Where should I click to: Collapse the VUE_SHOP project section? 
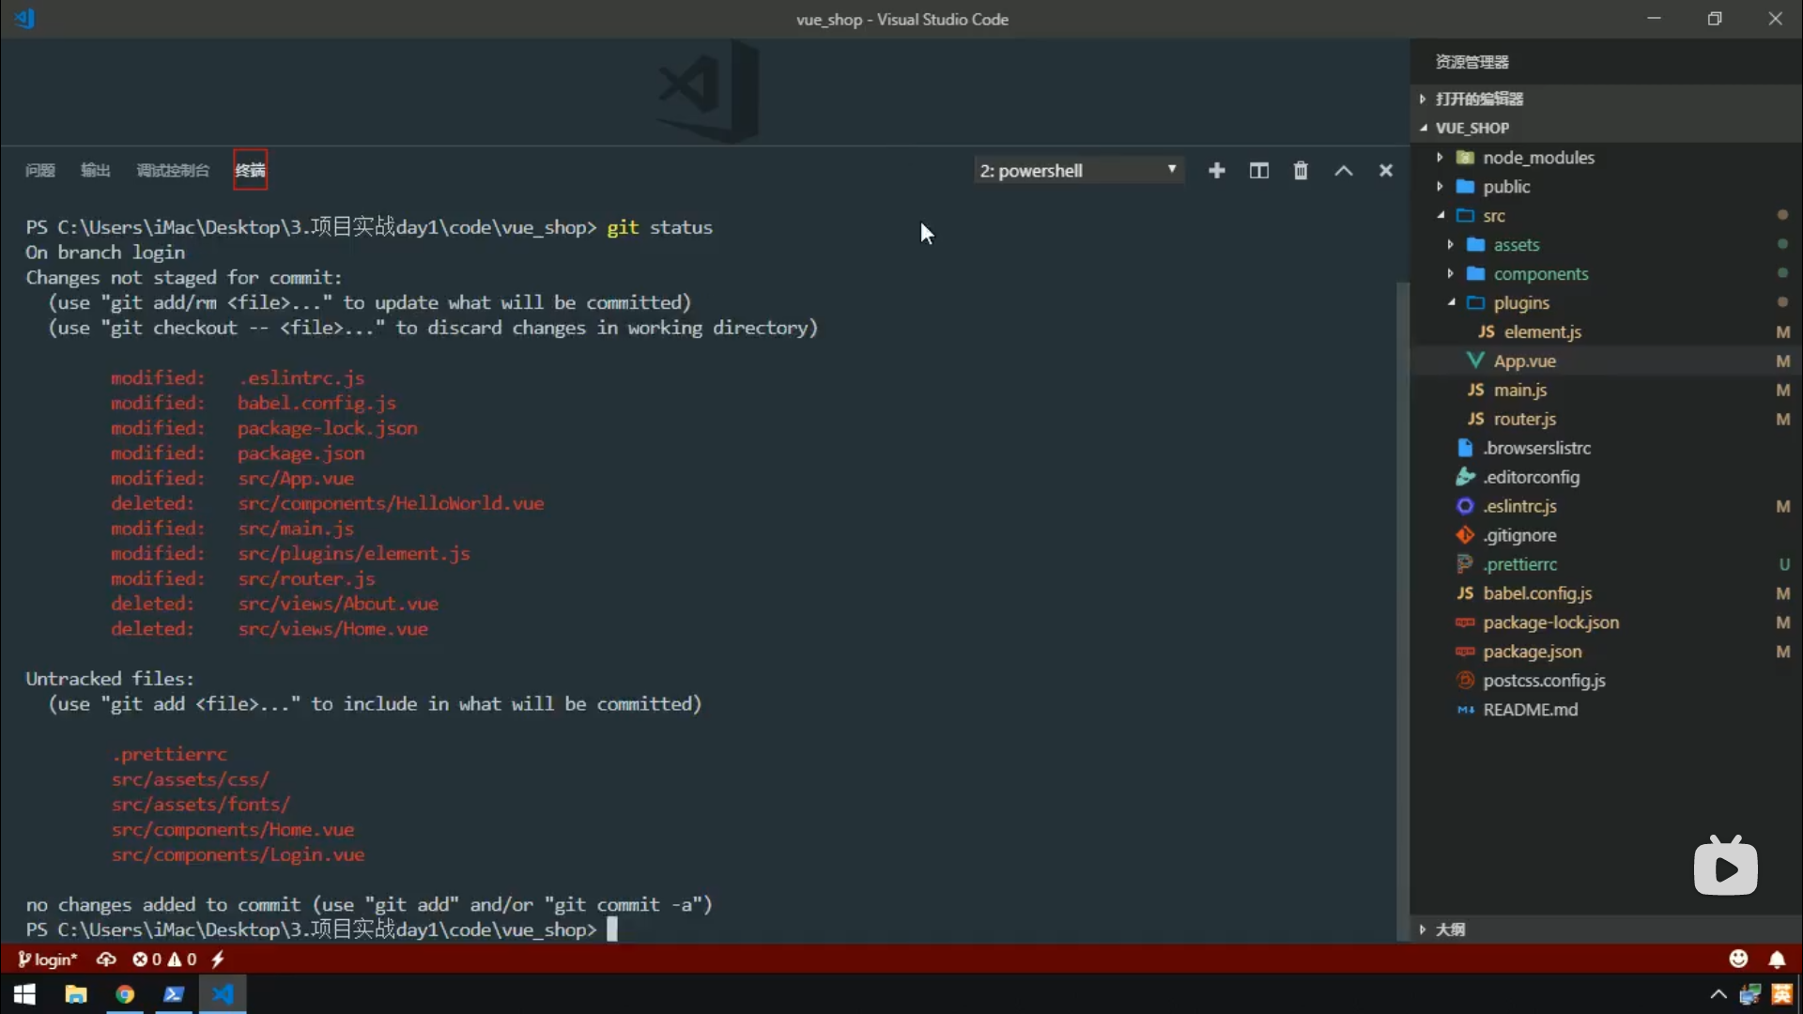click(x=1606, y=128)
